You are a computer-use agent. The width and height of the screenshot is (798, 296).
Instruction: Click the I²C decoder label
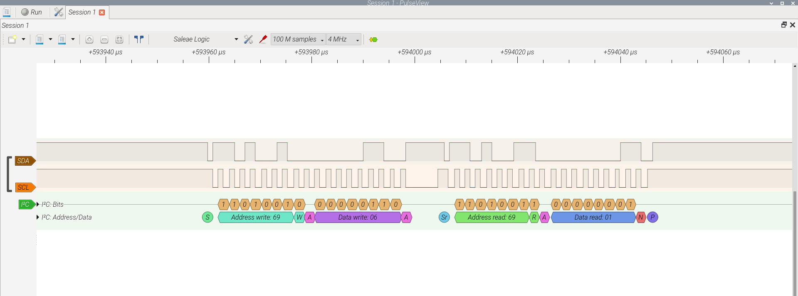27,204
